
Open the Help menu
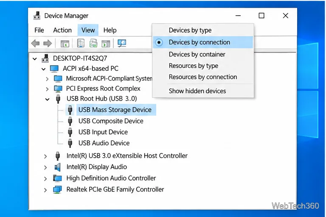(x=110, y=31)
